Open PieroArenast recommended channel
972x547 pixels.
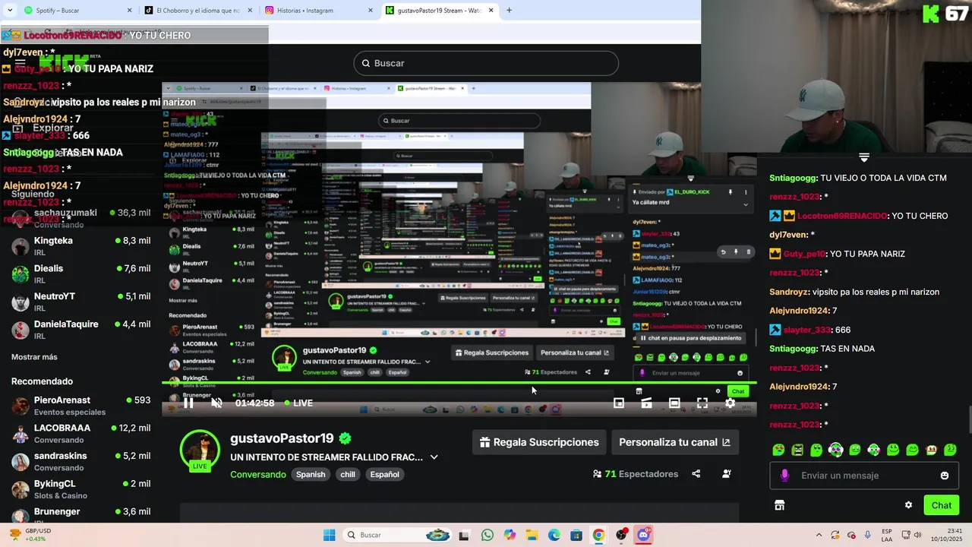pyautogui.click(x=80, y=406)
